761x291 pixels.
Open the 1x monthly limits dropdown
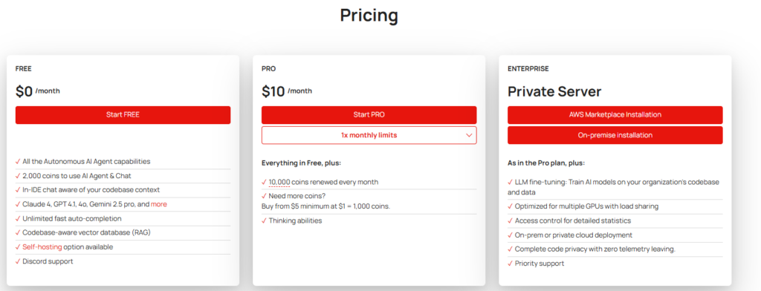[x=369, y=135]
